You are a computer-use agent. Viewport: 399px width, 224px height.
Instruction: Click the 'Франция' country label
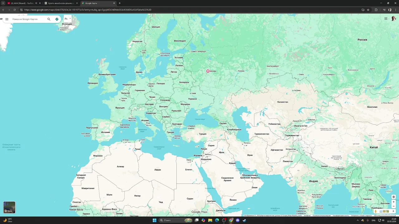pos(120,108)
